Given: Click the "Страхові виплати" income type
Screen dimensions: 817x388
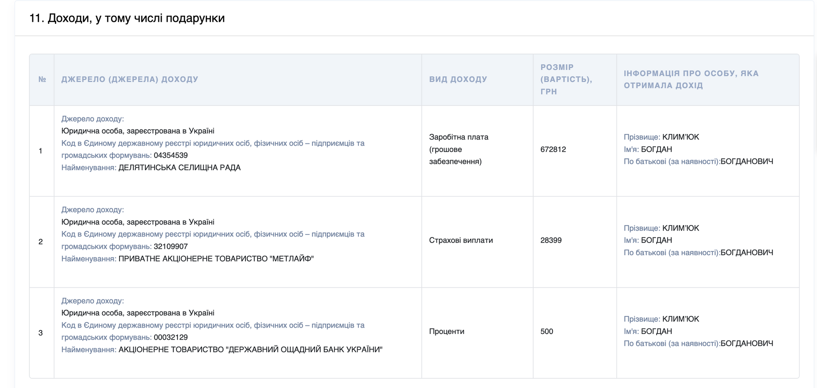Looking at the screenshot, I should tap(461, 240).
